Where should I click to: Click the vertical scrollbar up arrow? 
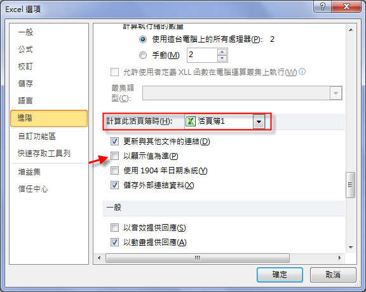point(351,30)
